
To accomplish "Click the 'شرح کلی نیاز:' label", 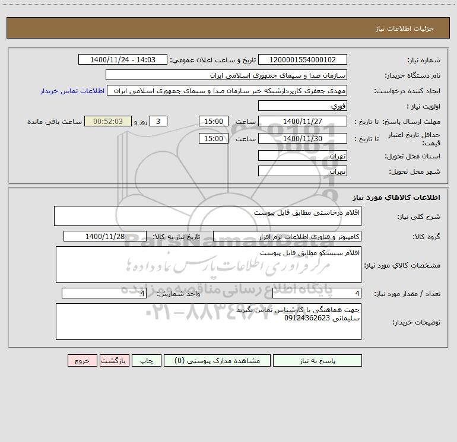I will [419, 217].
